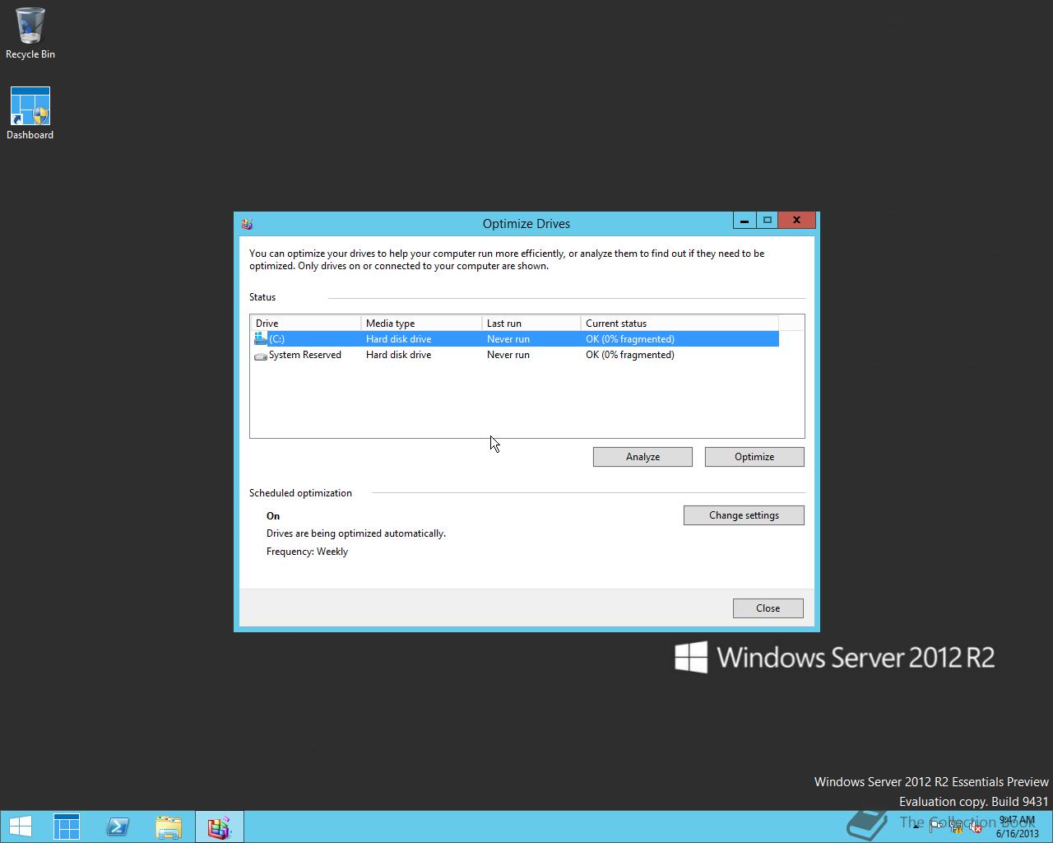
Task: Open the Recycle Bin desktop icon
Action: coord(30,33)
